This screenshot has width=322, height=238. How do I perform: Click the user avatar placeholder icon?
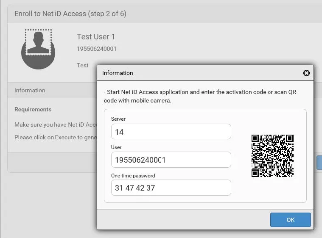click(x=39, y=48)
